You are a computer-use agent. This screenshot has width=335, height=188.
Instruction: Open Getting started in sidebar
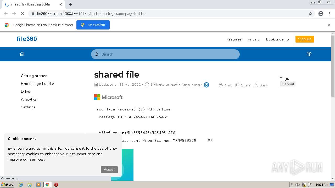tap(34, 76)
